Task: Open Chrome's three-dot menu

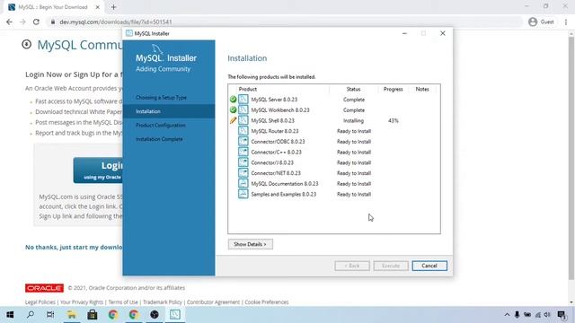Action: point(566,22)
